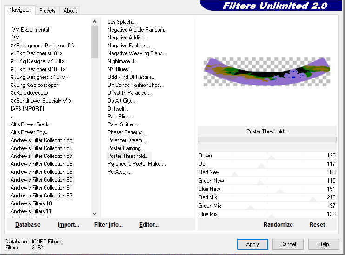The width and height of the screenshot is (345, 255).
Task: Select Andrew's Filter Collection 55
Action: 41,140
